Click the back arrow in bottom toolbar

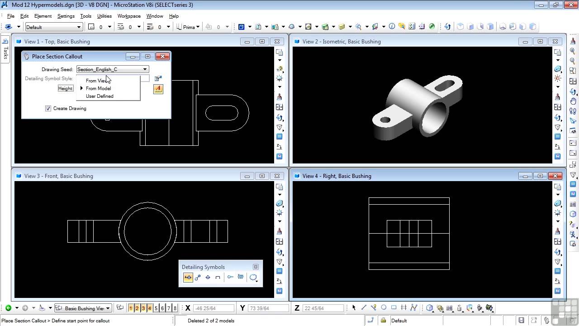click(8, 308)
